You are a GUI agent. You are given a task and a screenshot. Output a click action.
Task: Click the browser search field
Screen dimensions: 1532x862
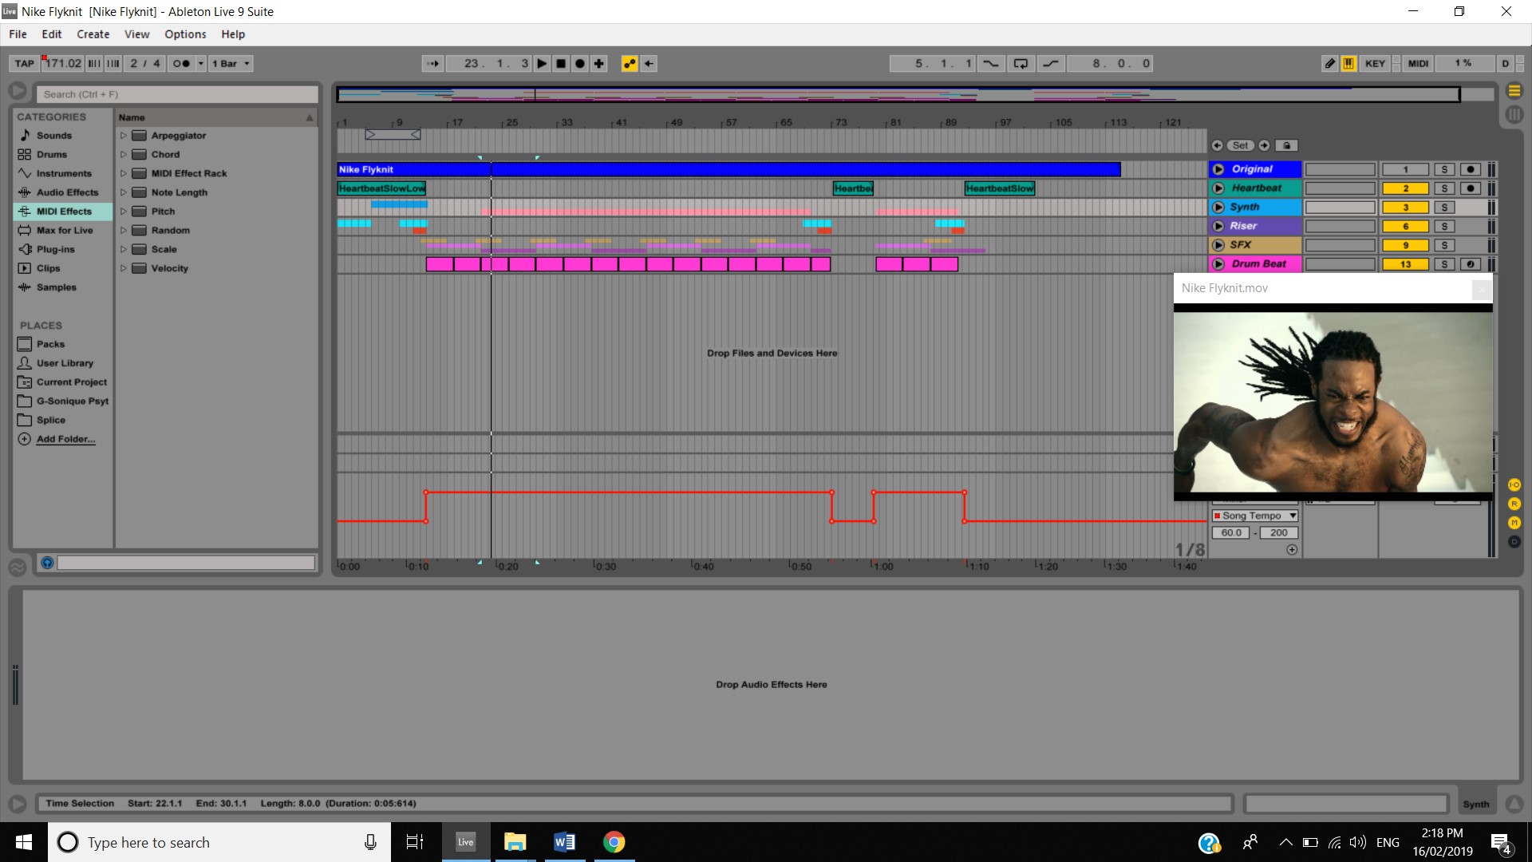pos(177,94)
